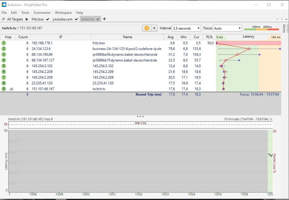Image resolution: width=289 pixels, height=200 pixels.
Task: Sort table by the Avg column
Action: pos(170,37)
